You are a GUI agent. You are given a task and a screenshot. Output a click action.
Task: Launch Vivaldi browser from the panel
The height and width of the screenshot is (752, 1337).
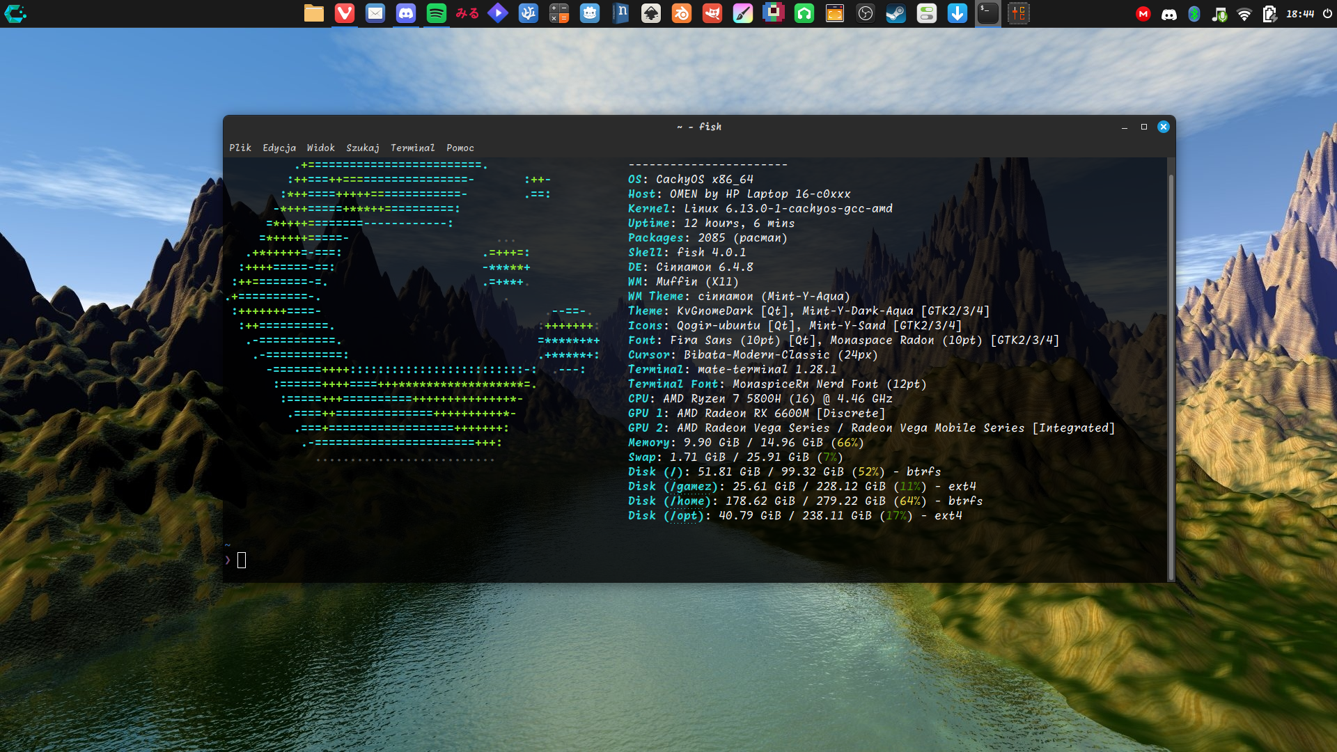point(345,13)
